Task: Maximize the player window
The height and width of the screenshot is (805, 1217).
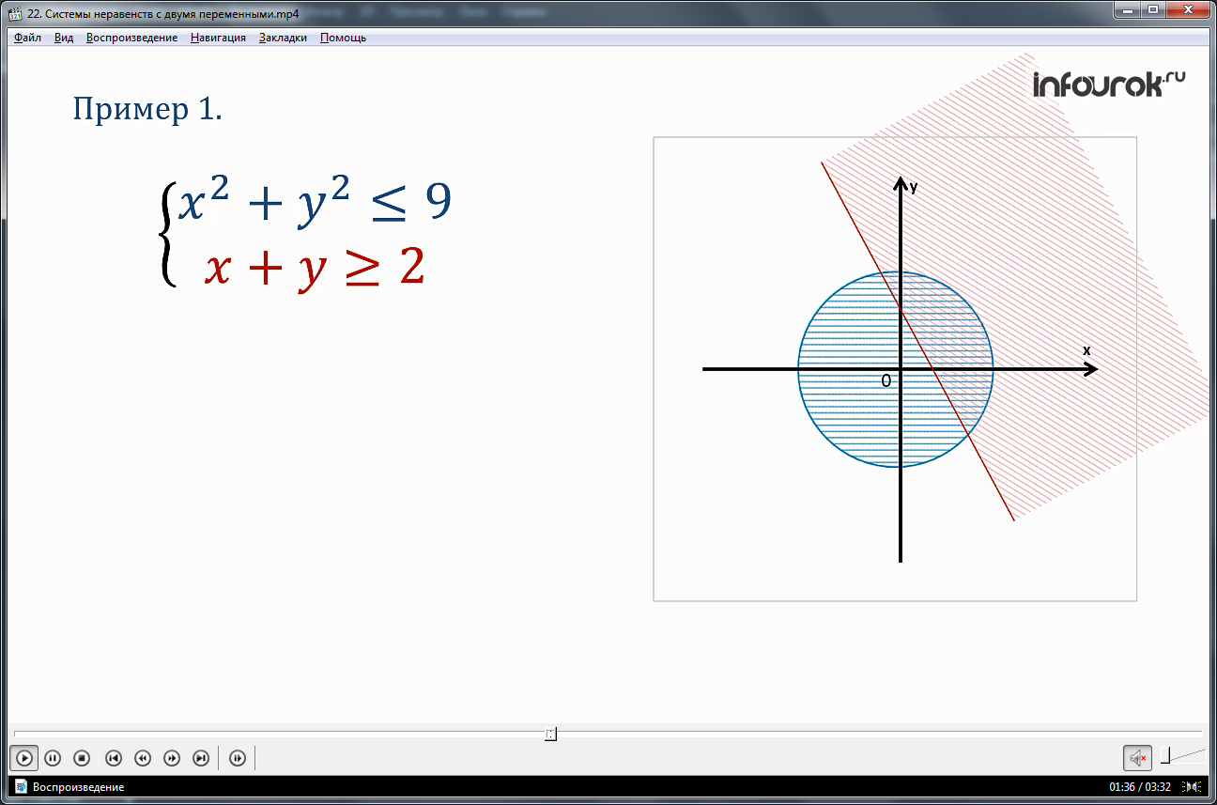Action: click(x=1153, y=9)
